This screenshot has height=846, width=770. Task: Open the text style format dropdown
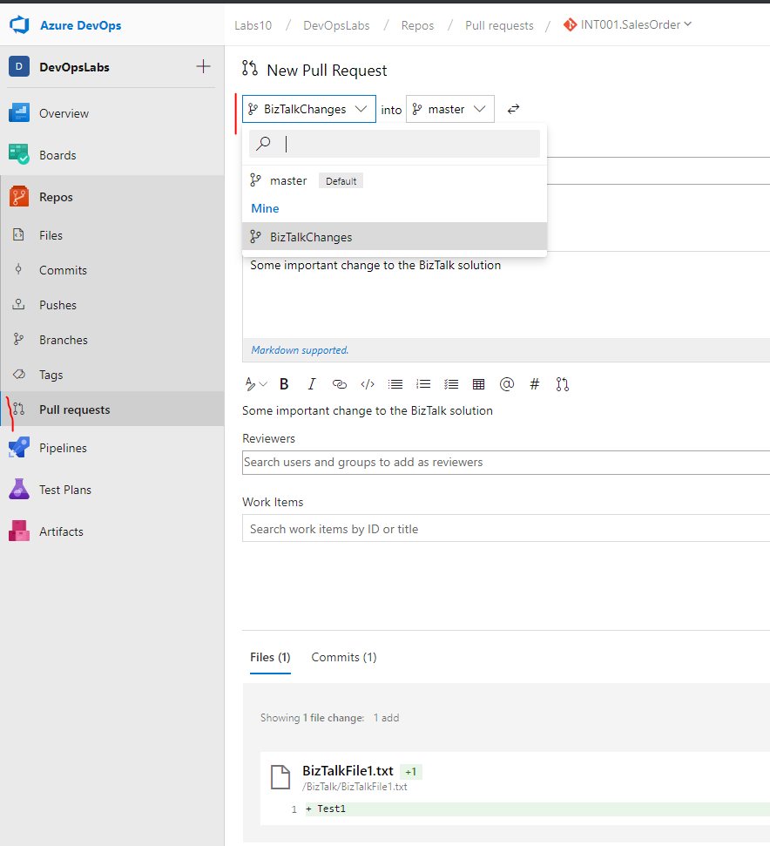click(x=255, y=384)
